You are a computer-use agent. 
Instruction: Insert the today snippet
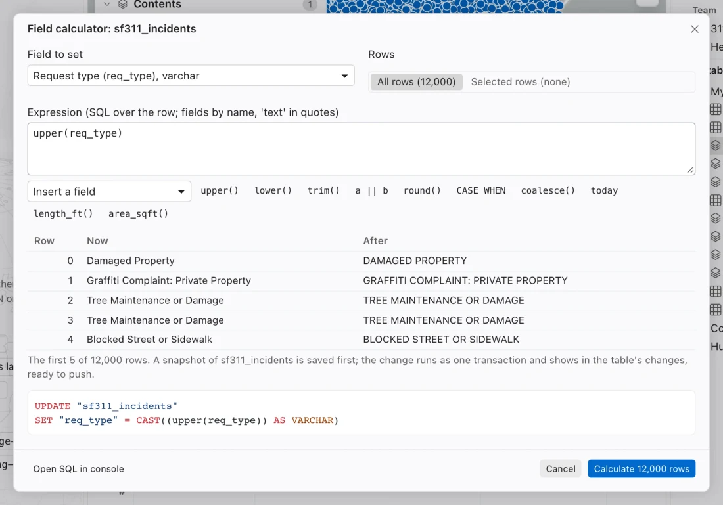(x=604, y=190)
